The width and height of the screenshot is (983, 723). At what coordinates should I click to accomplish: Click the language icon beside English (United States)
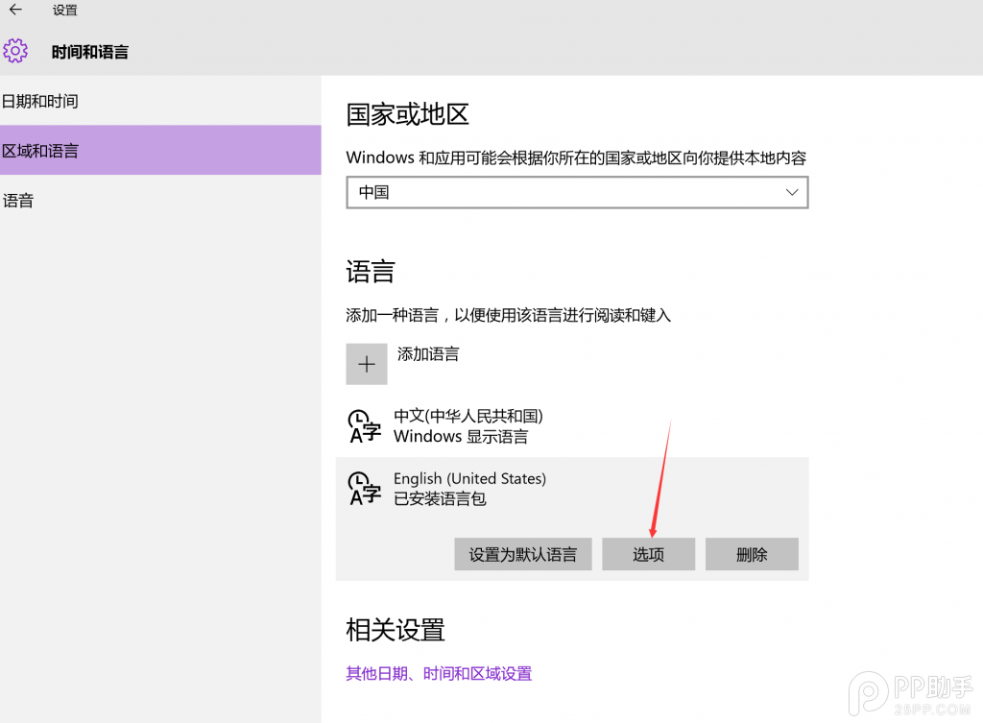point(364,488)
